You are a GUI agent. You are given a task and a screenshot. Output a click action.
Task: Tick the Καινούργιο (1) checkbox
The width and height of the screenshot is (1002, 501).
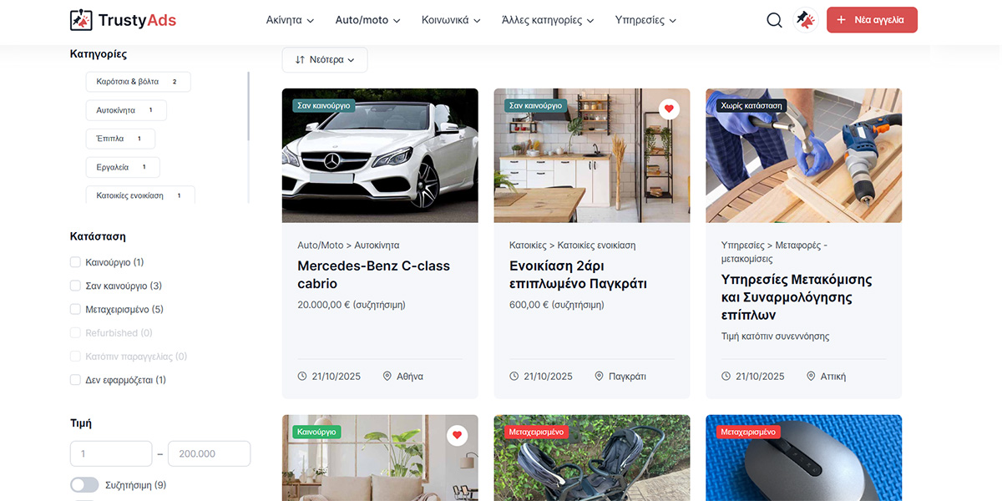tap(75, 262)
